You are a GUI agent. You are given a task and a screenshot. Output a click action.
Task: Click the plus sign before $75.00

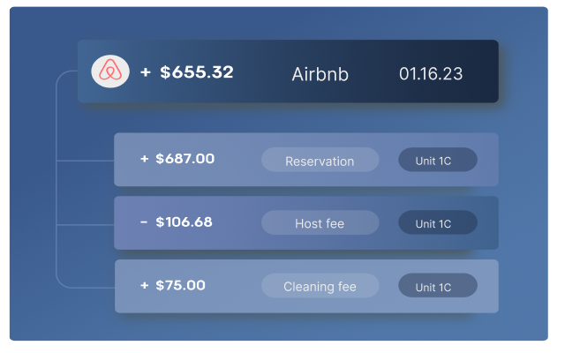pyautogui.click(x=144, y=285)
